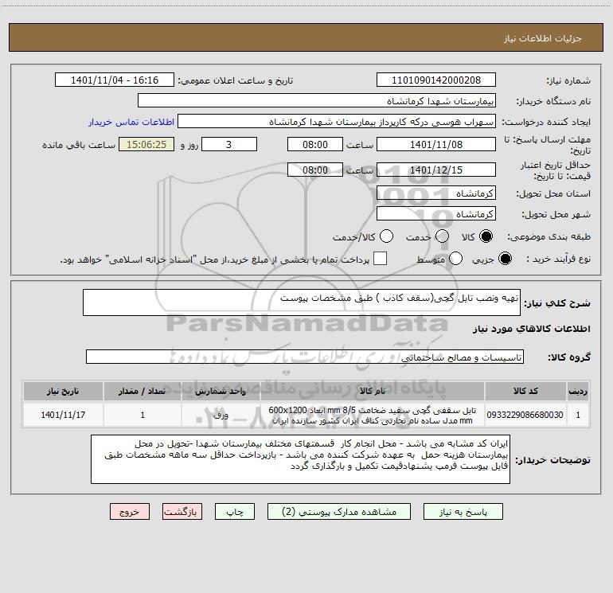The width and height of the screenshot is (613, 593).
Task: Click the ردیف column header
Action: pos(578,392)
